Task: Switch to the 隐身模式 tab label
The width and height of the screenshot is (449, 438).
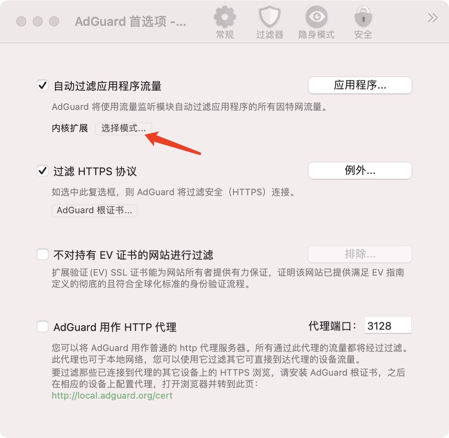Action: (316, 35)
